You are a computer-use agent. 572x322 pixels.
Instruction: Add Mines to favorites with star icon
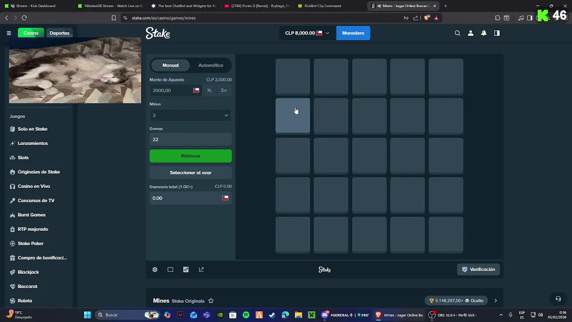211,301
